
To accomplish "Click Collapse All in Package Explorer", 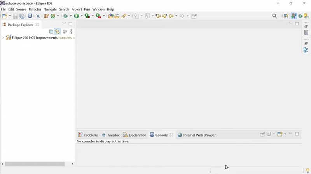I will click(51, 32).
